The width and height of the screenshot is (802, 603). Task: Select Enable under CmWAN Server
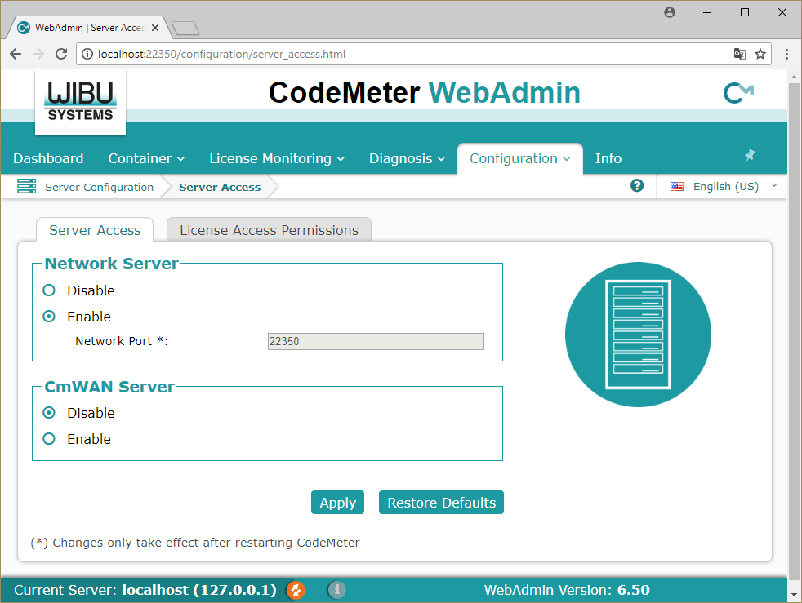(x=49, y=438)
